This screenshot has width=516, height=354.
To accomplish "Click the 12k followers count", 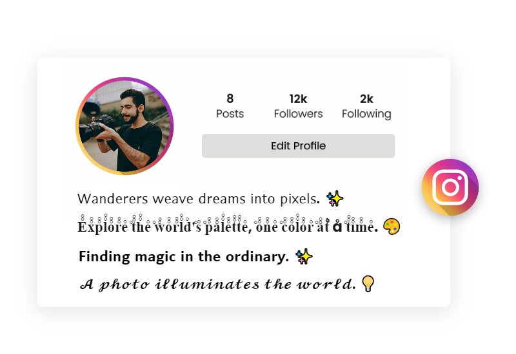I will click(x=298, y=98).
